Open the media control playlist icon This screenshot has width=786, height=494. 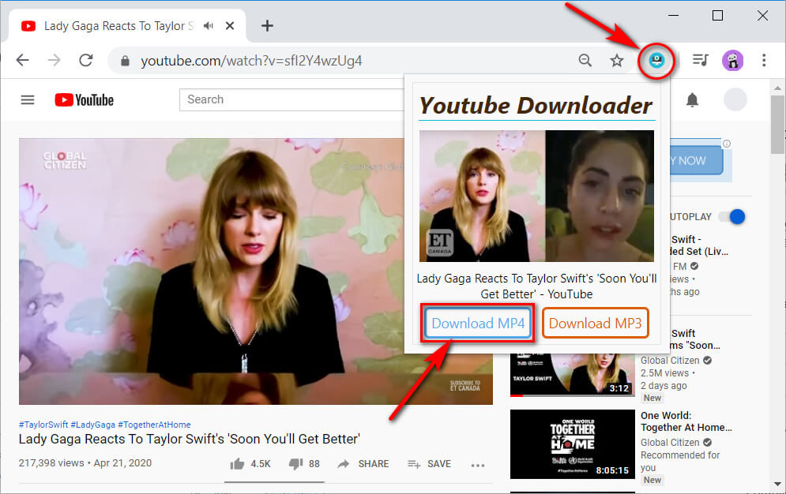click(700, 61)
